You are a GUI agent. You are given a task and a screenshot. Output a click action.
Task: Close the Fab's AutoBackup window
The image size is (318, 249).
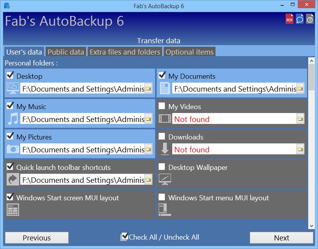click(x=306, y=4)
